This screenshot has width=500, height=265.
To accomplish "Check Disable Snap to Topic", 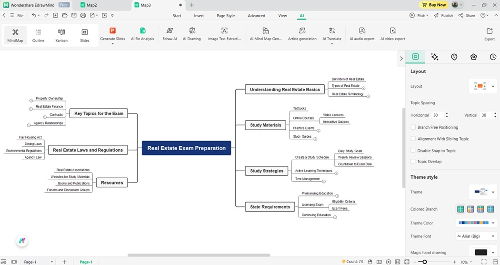I will coord(413,151).
